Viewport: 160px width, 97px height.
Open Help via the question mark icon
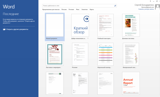click(x=150, y=1)
